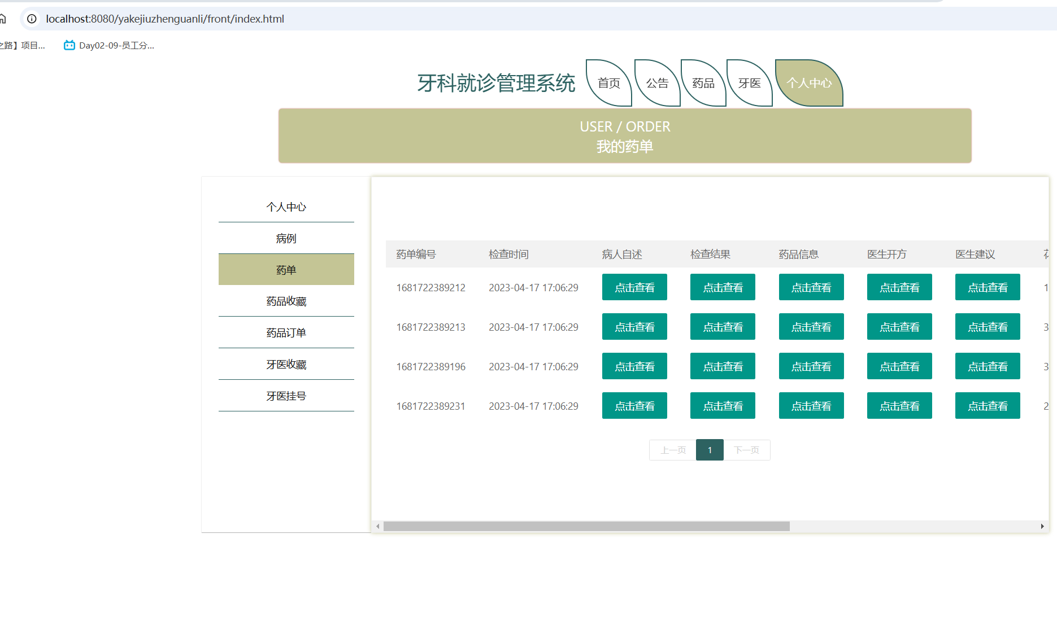View 病人自述 for order 1681722389196
The height and width of the screenshot is (618, 1057).
tap(634, 366)
